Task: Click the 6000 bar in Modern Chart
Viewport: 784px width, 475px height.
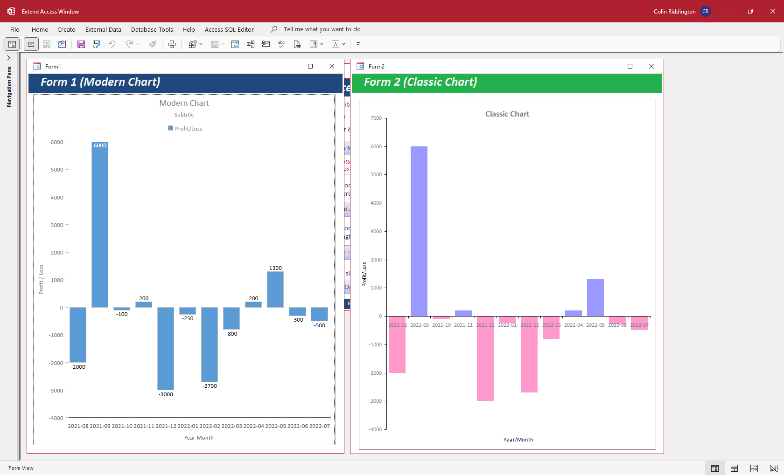Action: click(100, 225)
